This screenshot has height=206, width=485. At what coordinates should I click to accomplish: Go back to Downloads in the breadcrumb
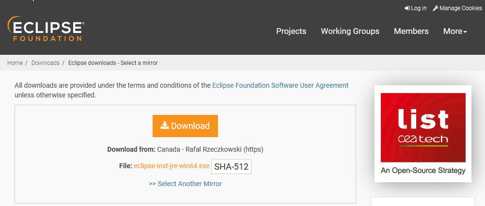46,63
